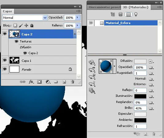Open the Brillo texture folder menu
This screenshot has height=138, width=164.
(151, 108)
